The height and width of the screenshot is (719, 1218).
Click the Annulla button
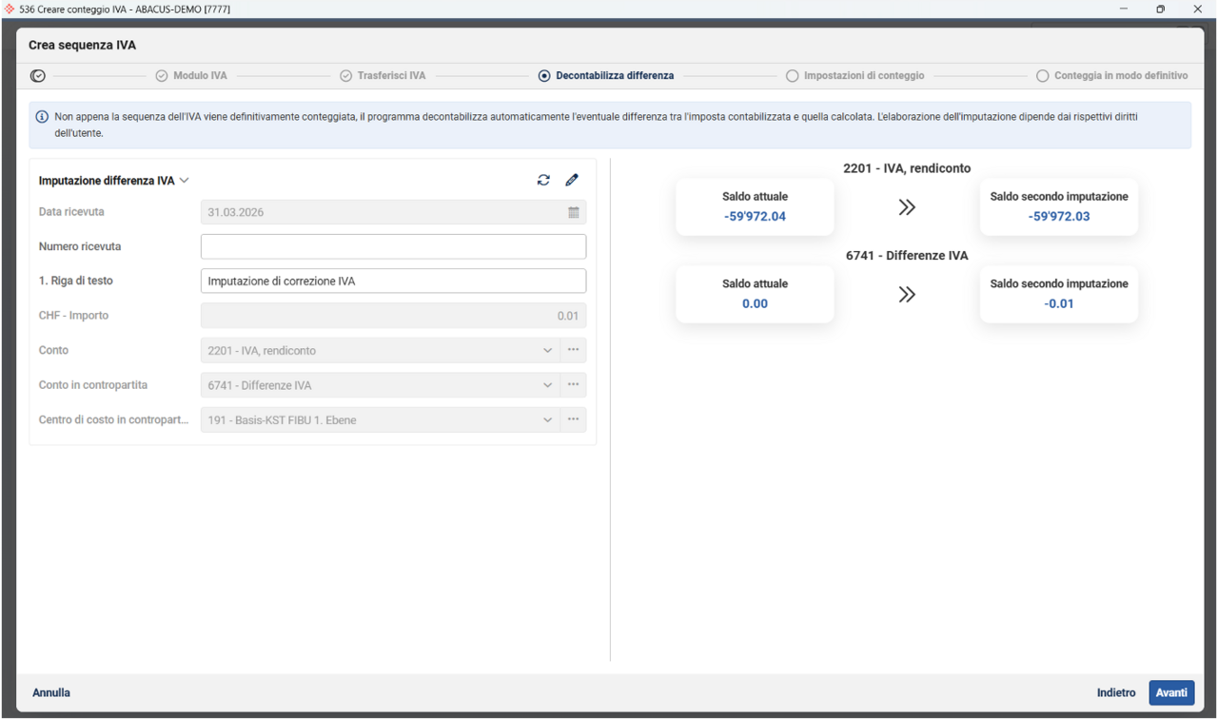click(x=51, y=692)
